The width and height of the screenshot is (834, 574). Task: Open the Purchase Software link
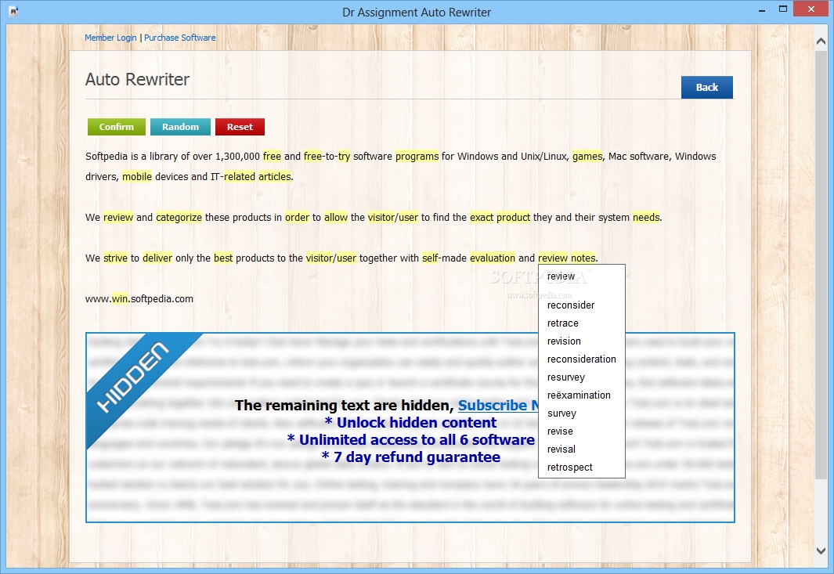click(180, 38)
